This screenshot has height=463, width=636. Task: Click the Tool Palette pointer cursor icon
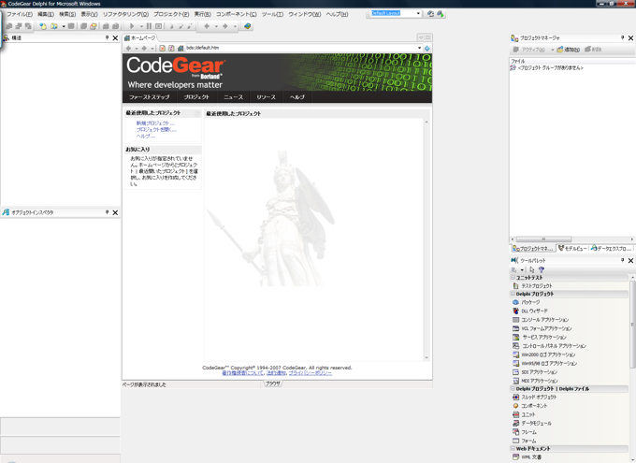click(532, 269)
